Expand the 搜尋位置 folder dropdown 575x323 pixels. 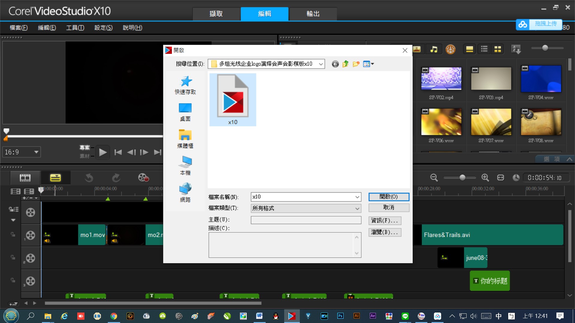pyautogui.click(x=321, y=64)
